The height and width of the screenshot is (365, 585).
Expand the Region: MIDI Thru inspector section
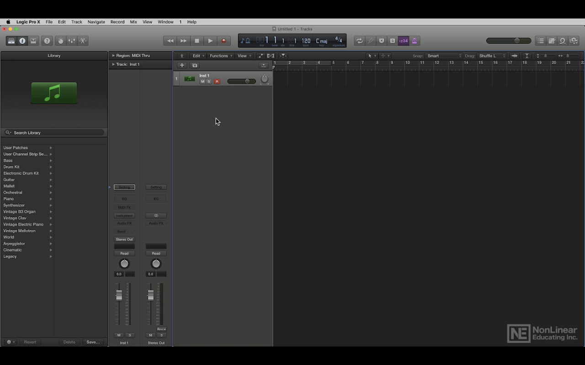(113, 56)
